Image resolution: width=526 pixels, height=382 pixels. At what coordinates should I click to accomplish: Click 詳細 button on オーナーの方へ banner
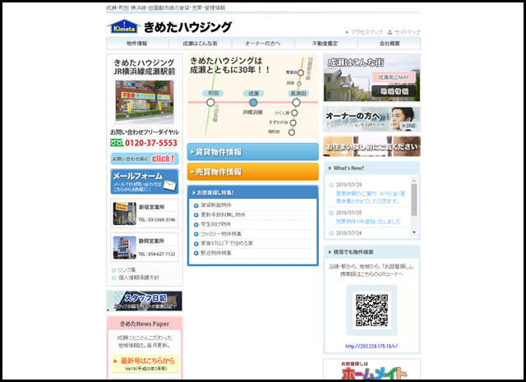(x=409, y=126)
